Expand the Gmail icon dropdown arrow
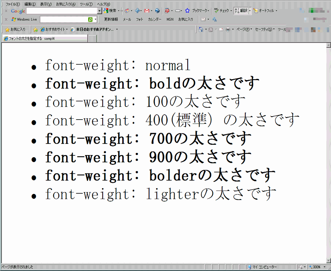Viewport: 331px width, 271px height. point(152,11)
